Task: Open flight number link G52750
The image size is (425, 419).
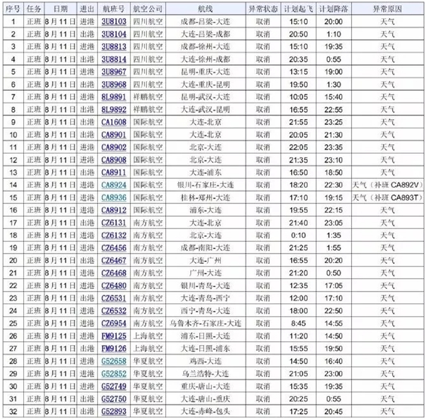Action: coord(114,399)
